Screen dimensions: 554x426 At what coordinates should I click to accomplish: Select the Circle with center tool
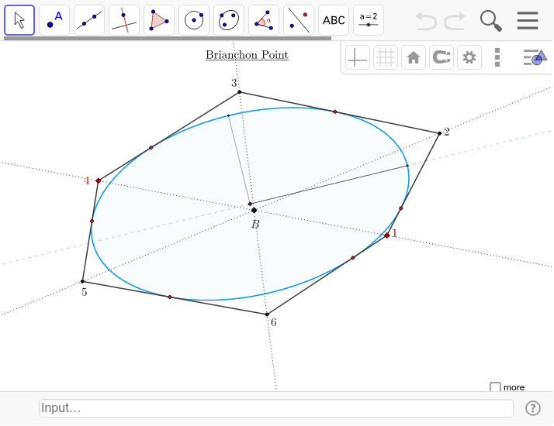pos(194,20)
